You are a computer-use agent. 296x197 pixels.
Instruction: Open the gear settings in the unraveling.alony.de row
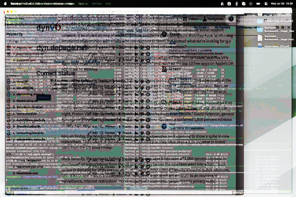click(148, 133)
